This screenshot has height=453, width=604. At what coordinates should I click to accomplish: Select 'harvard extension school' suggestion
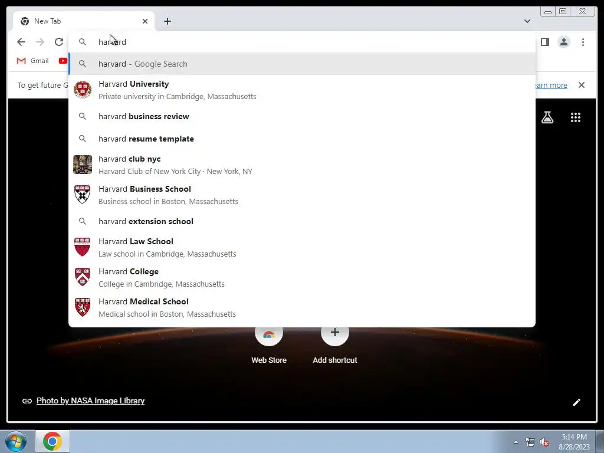tap(302, 222)
